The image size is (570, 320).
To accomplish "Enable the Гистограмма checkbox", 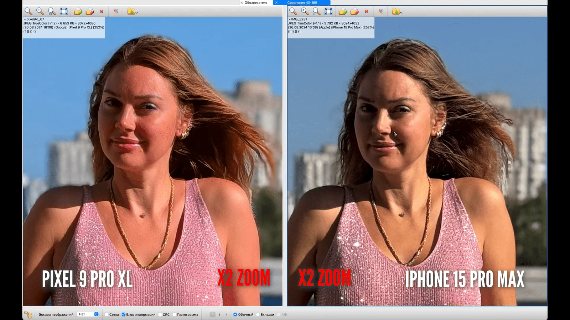I will pyautogui.click(x=174, y=315).
